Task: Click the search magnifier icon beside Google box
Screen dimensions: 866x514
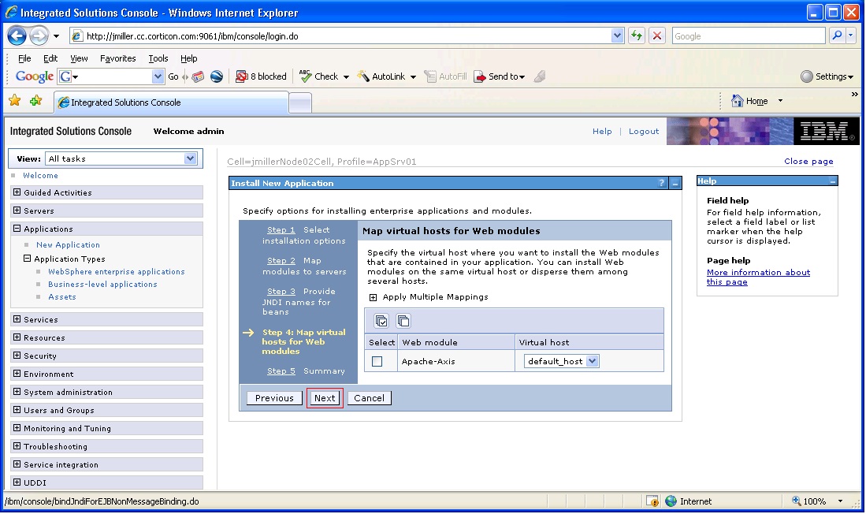Action: [838, 36]
